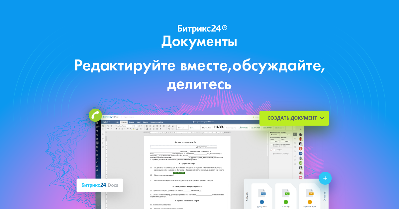The image size is (399, 209).
Task: Click the Документ blue plus button
Action: (x=262, y=202)
